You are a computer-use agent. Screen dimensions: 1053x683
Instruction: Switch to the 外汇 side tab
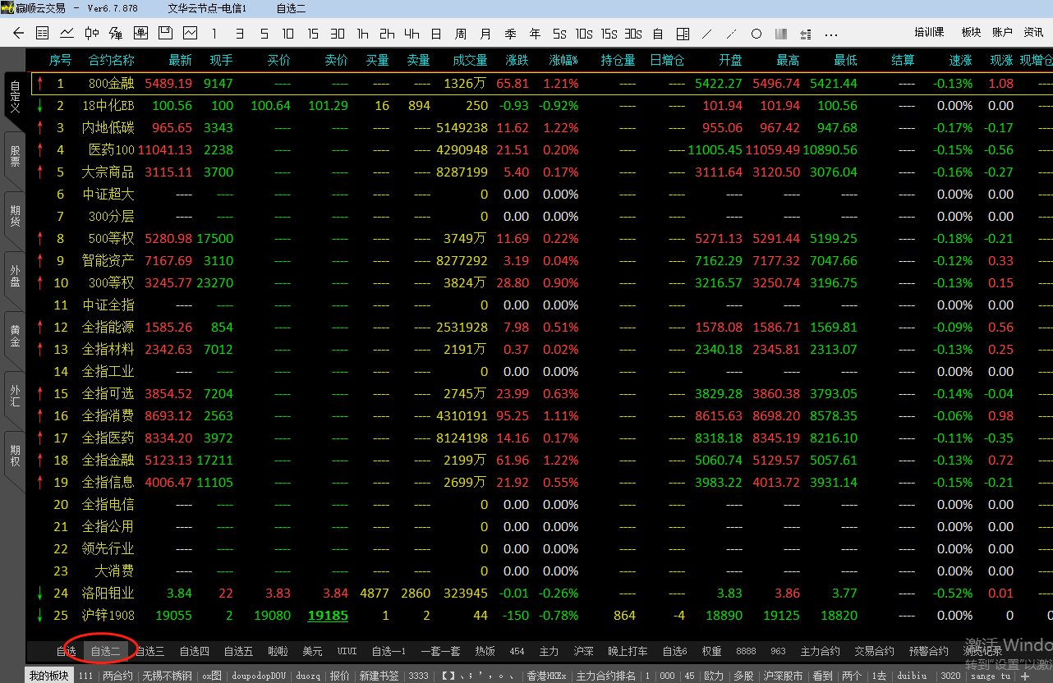15,396
